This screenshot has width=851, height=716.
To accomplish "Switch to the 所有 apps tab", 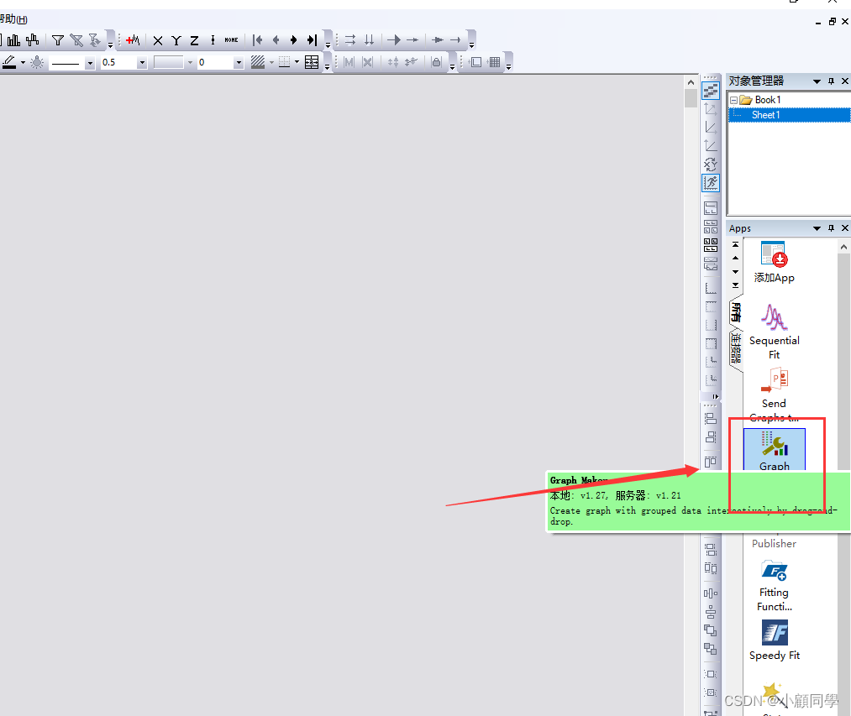I will (737, 311).
